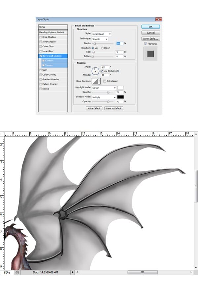Screen dimensions: 198x291
Task: Click the Altitude value field (30)
Action: pos(105,75)
